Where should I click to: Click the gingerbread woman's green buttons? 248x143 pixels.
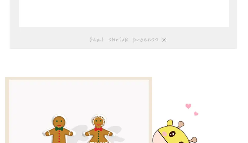pyautogui.click(x=99, y=136)
